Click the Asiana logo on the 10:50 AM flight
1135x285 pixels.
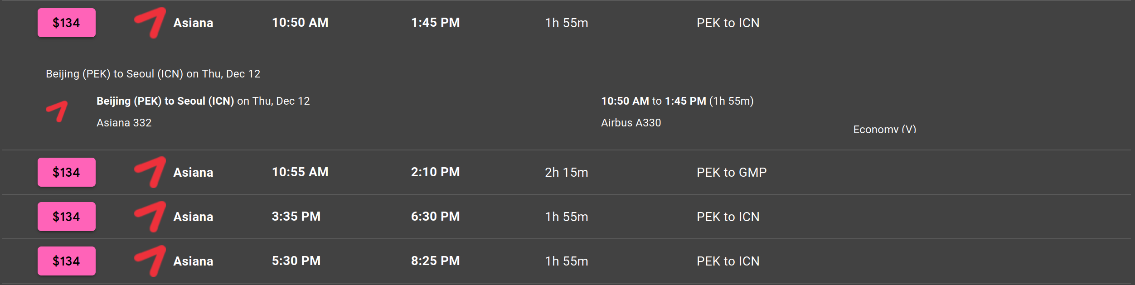tap(150, 23)
